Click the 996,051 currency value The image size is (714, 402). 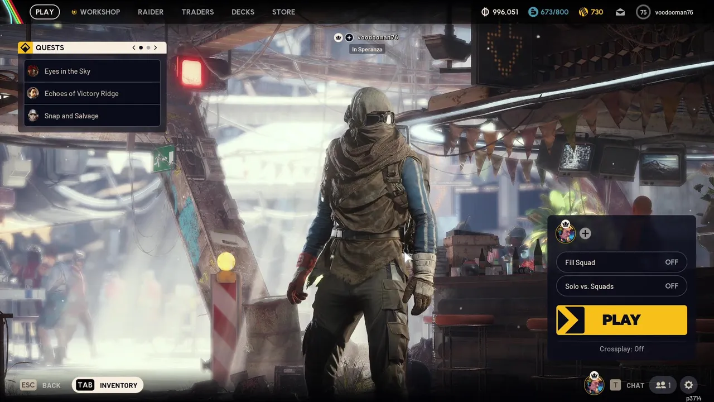pyautogui.click(x=505, y=12)
